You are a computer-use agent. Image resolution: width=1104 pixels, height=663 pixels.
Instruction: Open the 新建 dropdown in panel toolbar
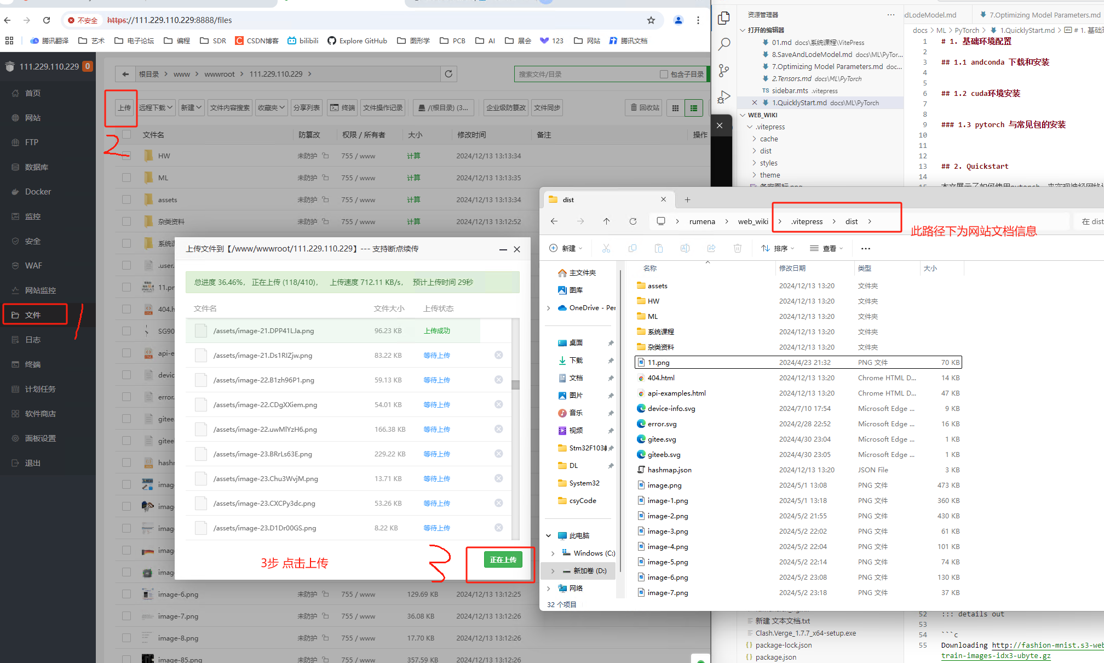pyautogui.click(x=191, y=108)
